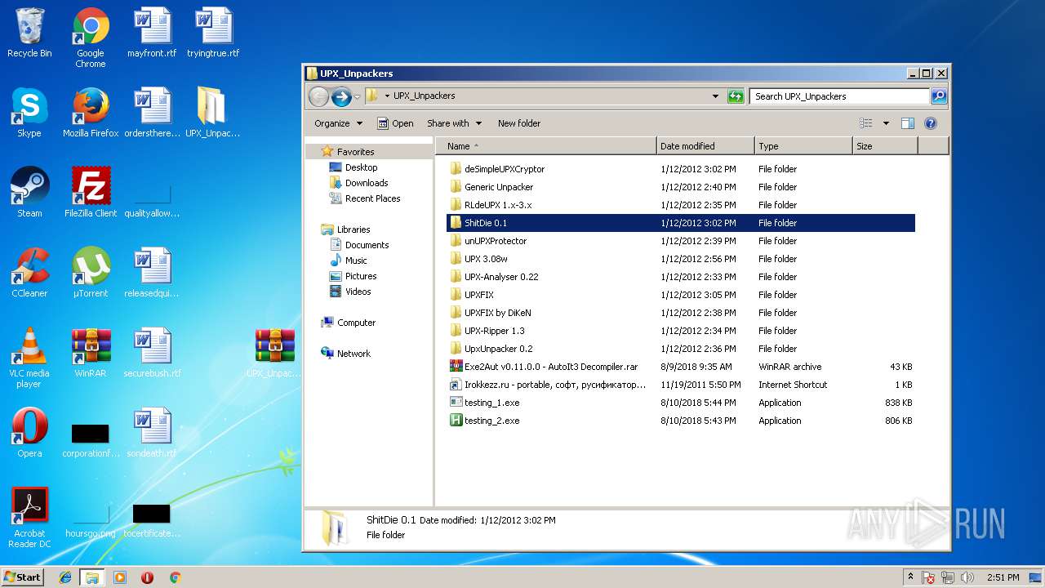1045x588 pixels.
Task: Launch CCleaner from desktop
Action: point(29,273)
